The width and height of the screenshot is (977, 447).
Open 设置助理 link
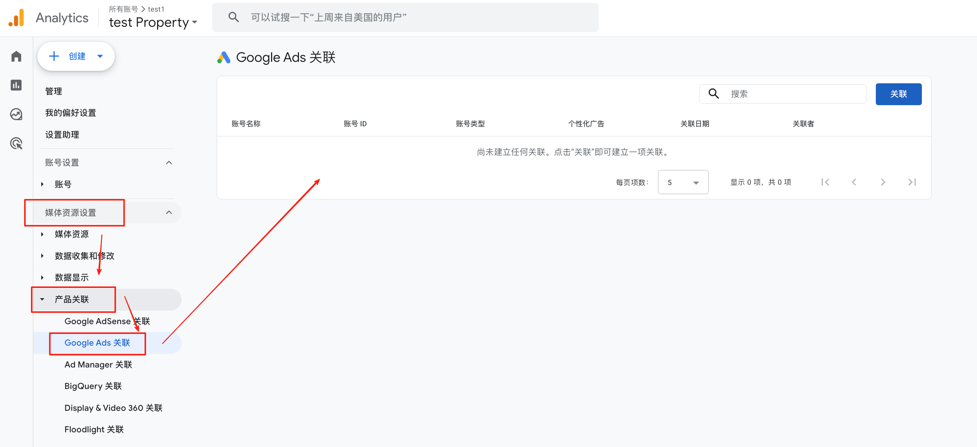point(62,135)
